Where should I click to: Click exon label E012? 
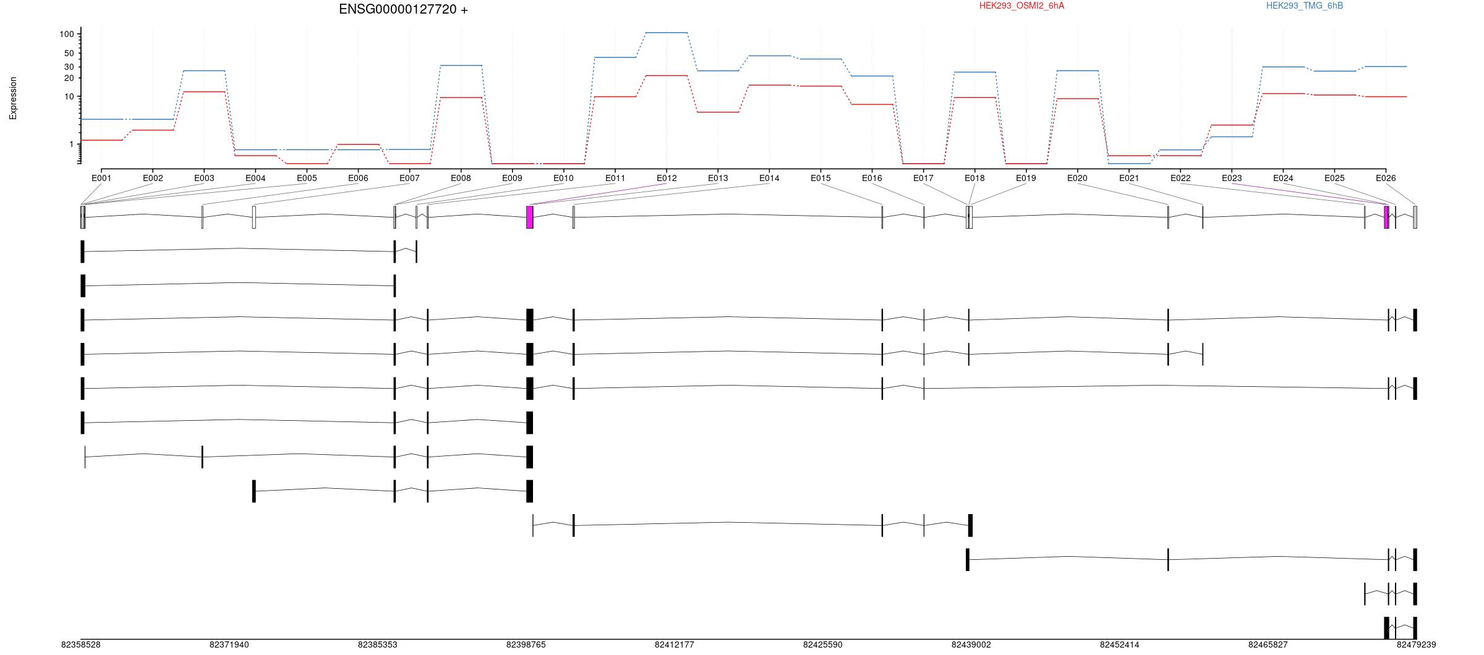tap(667, 179)
